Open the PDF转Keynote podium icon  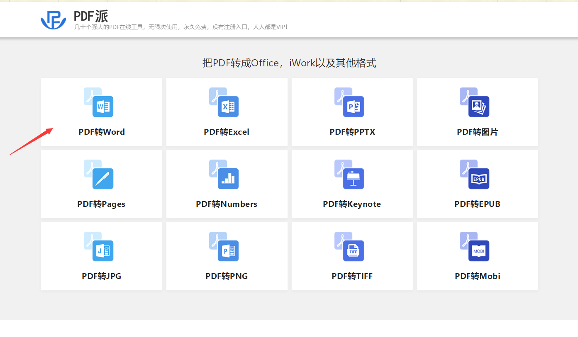click(349, 174)
